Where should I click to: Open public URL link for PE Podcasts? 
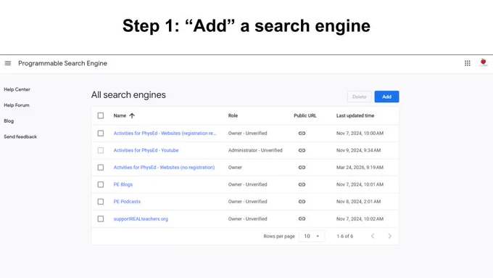tap(302, 202)
